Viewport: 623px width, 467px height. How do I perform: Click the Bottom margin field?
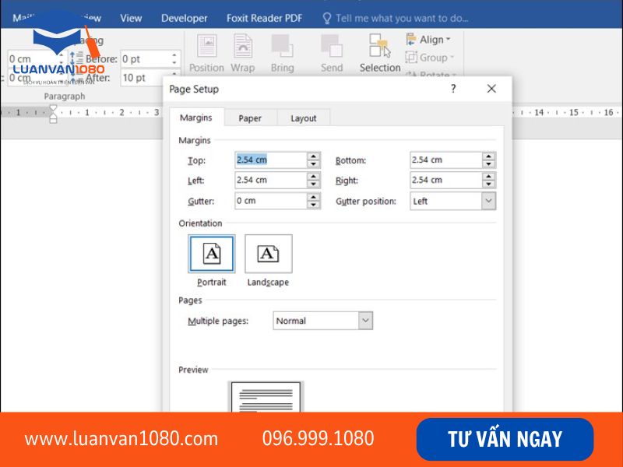click(x=445, y=160)
